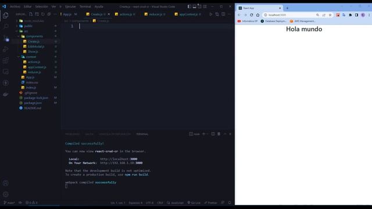Screen dimensions: 372x209
Task: Switch to the appContext.js editor tab
Action: click(188, 14)
